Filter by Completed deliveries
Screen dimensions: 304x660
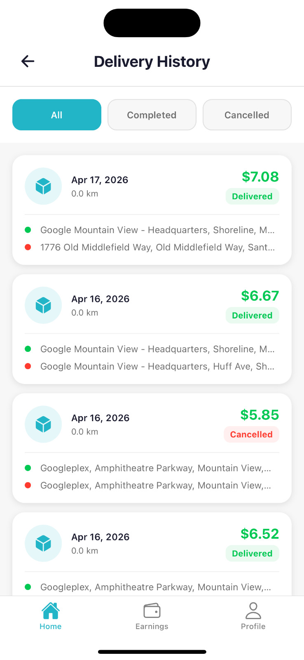152,115
